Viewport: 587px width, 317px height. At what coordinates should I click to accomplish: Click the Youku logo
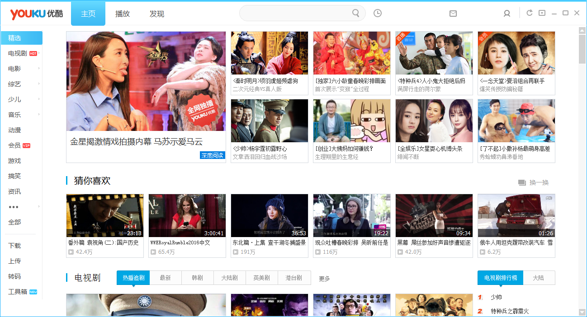coord(31,14)
